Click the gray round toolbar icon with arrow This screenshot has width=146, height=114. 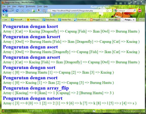coord(44,11)
